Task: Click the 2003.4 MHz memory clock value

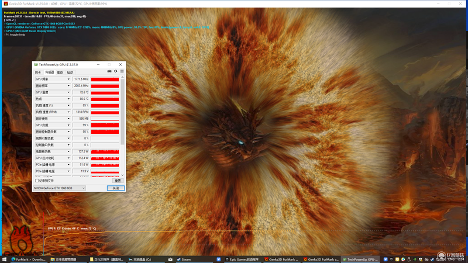Action: point(81,85)
